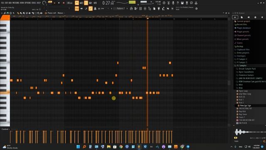Click the download content icon

196,3
